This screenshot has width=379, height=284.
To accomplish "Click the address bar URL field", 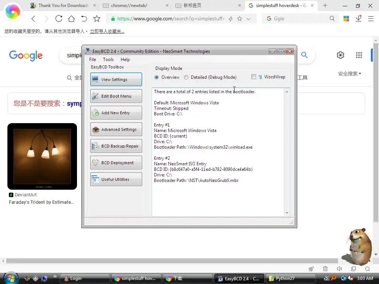I will [171, 18].
